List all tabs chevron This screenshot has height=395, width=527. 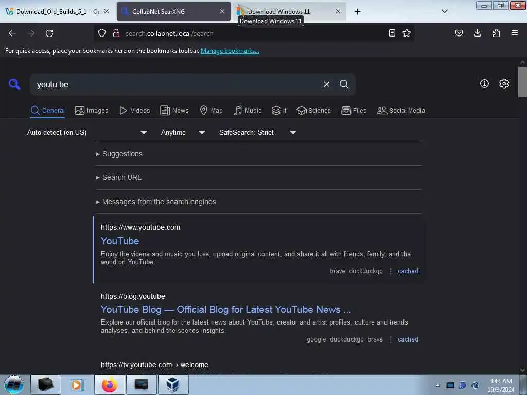click(x=444, y=11)
